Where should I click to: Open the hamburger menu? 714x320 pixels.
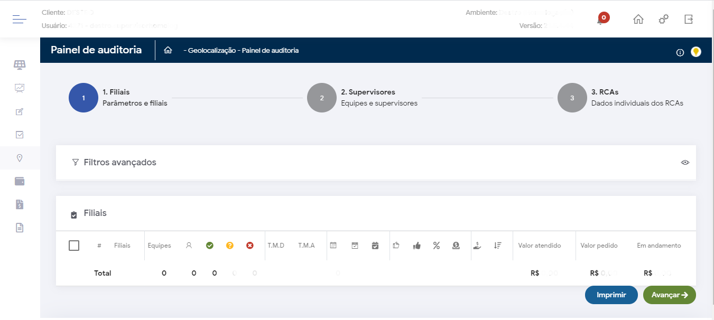[20, 20]
